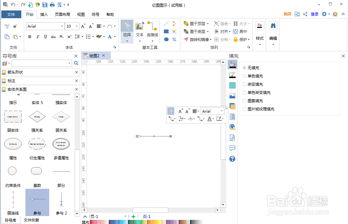This screenshot has height=224, width=348.
Task: Toggle underline formatting
Action: click(x=45, y=36)
